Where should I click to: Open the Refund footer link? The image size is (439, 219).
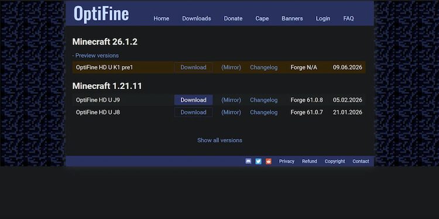click(310, 161)
